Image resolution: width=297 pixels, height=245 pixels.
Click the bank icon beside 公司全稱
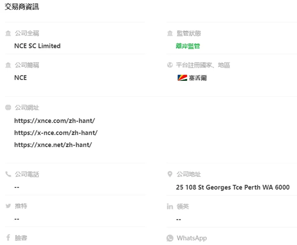[8, 33]
